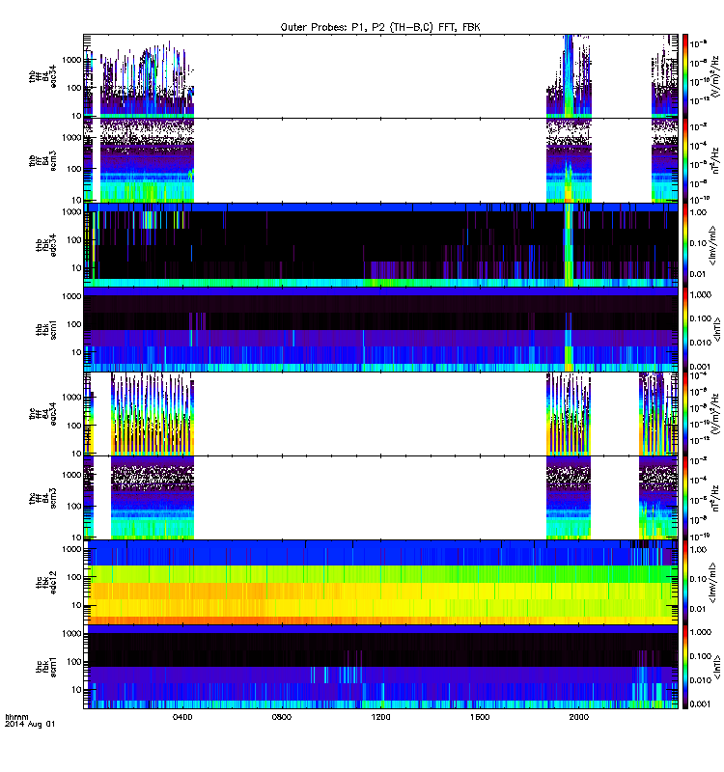Click the 'thb fbk scm1' y-axis label
Image resolution: width=724 pixels, height=772 pixels.
(x=45, y=329)
